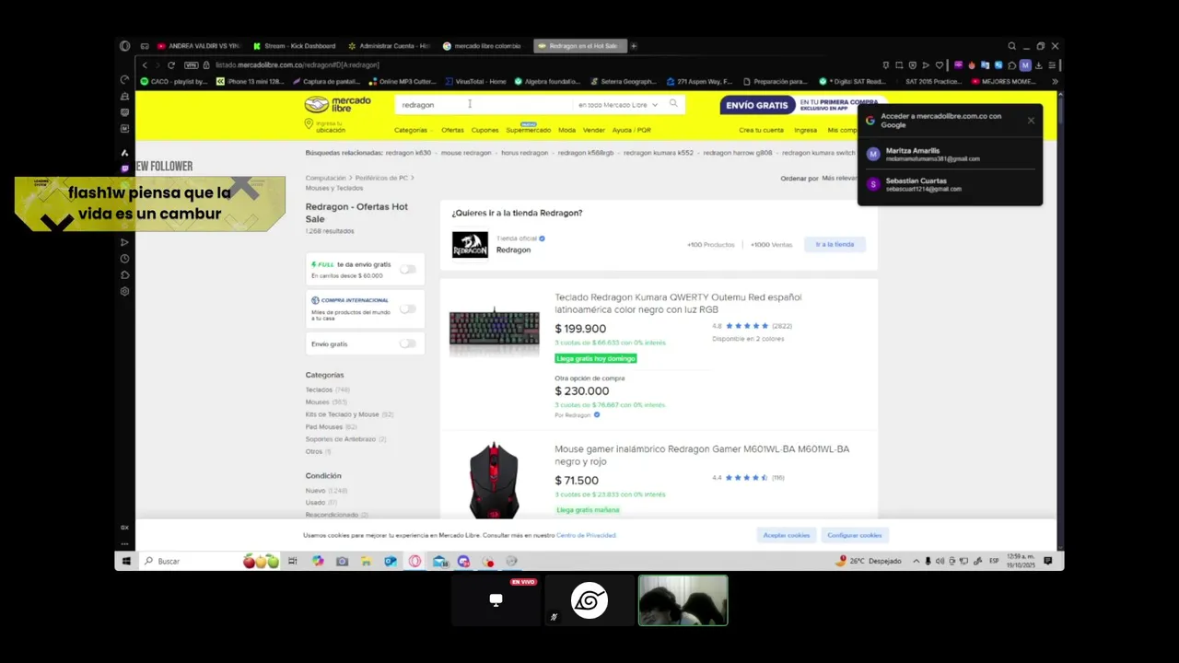1179x663 pixels.
Task: Click the Opera menu logo in the tab bar
Action: click(124, 46)
